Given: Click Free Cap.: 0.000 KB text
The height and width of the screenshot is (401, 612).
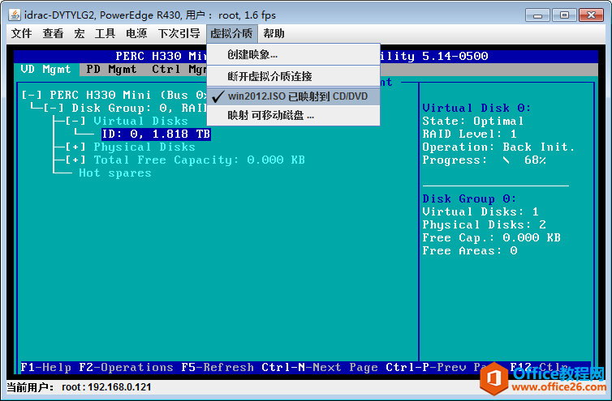Looking at the screenshot, I should pos(491,237).
